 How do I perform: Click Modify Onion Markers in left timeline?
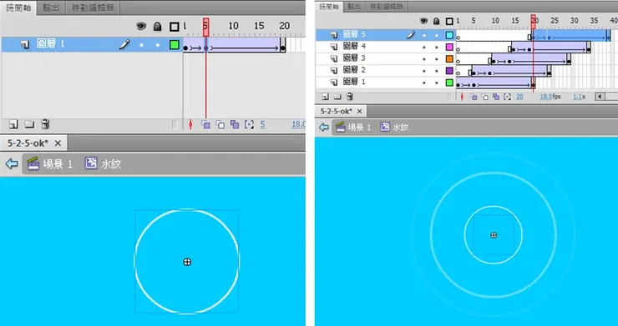point(249,125)
